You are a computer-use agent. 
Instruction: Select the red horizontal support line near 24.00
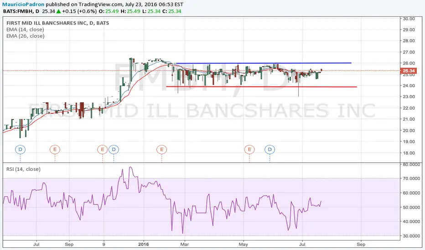[x=261, y=87]
